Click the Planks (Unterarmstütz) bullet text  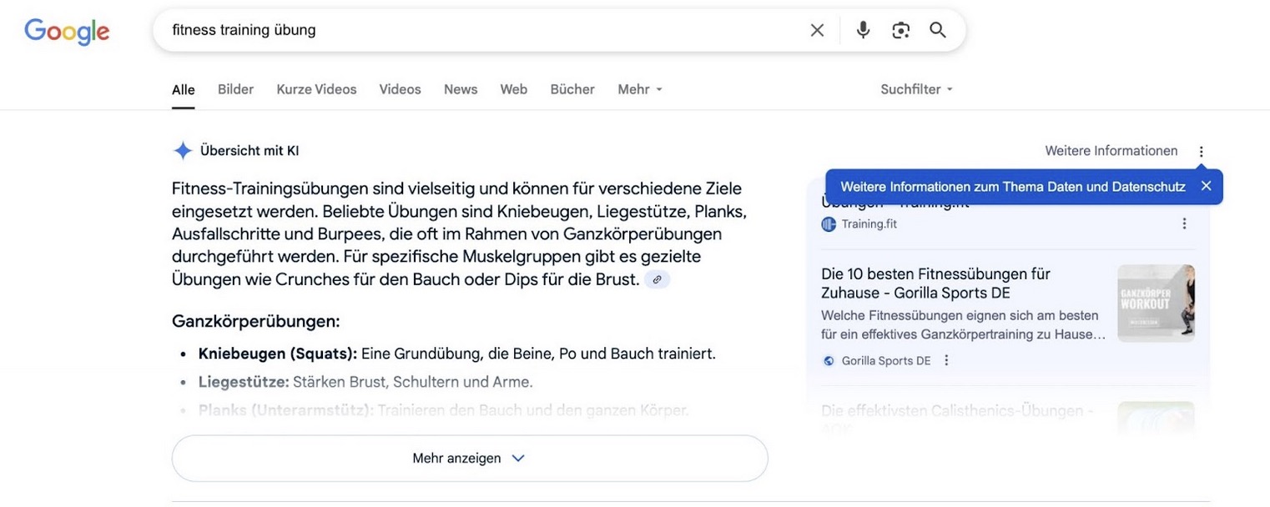444,410
